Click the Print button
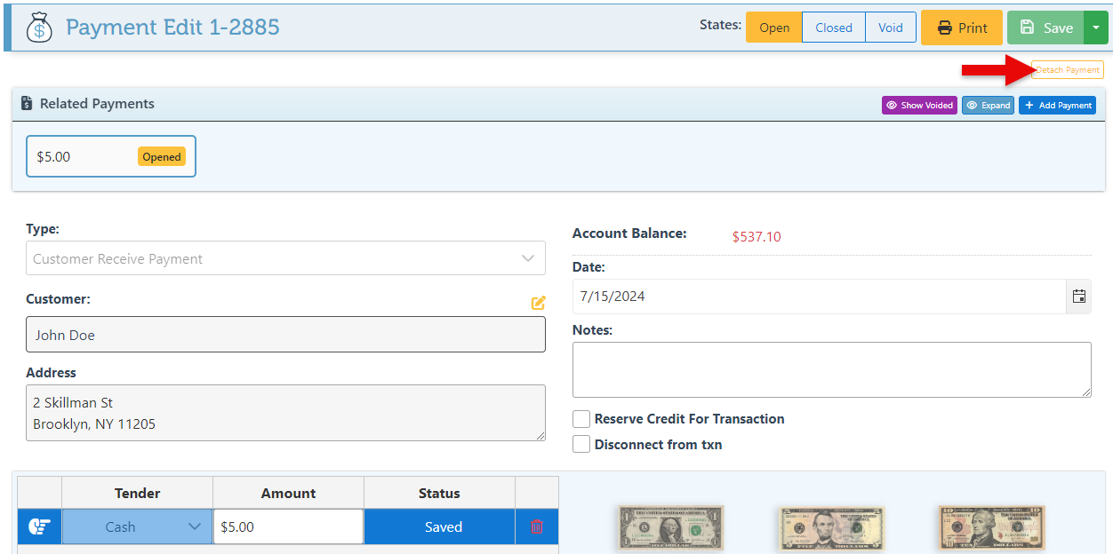 coord(961,28)
